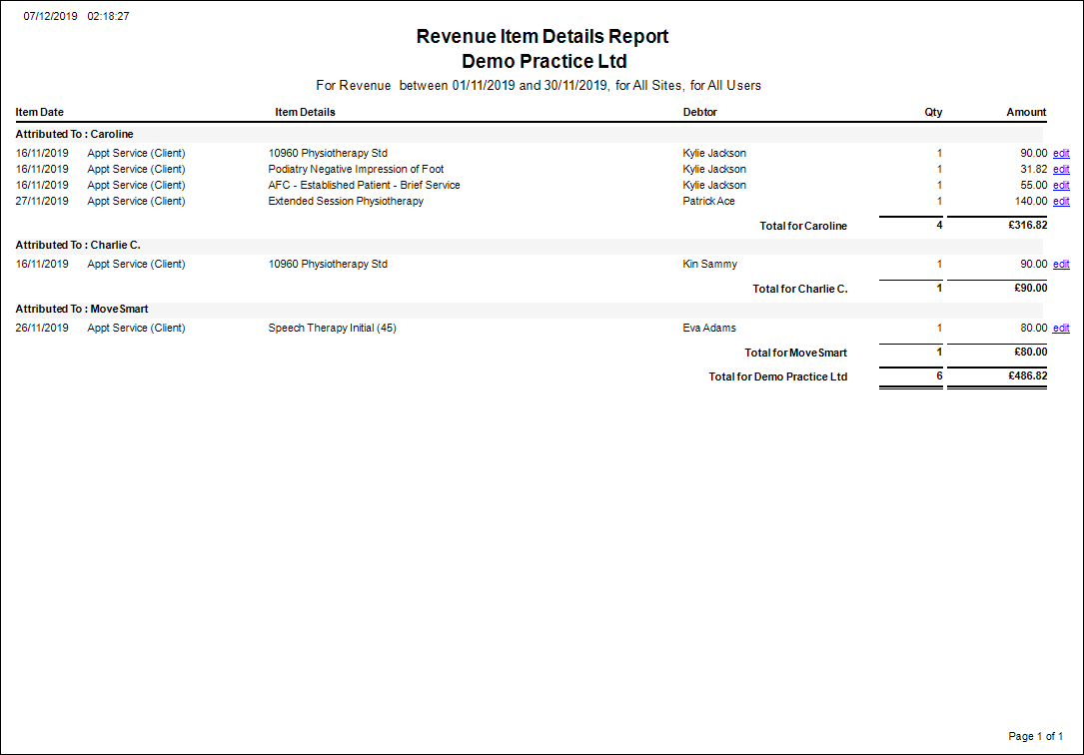
Task: Click the 07/12/2019 timestamp
Action: coord(51,16)
